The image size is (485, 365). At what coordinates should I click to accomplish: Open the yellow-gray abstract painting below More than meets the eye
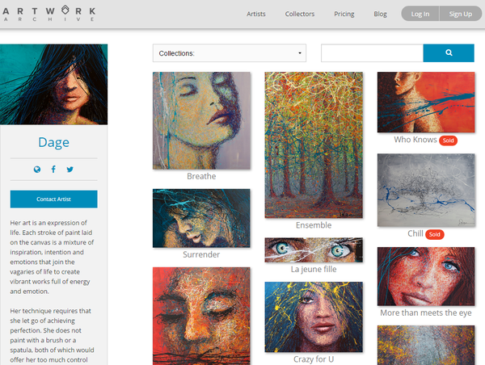coord(426,346)
